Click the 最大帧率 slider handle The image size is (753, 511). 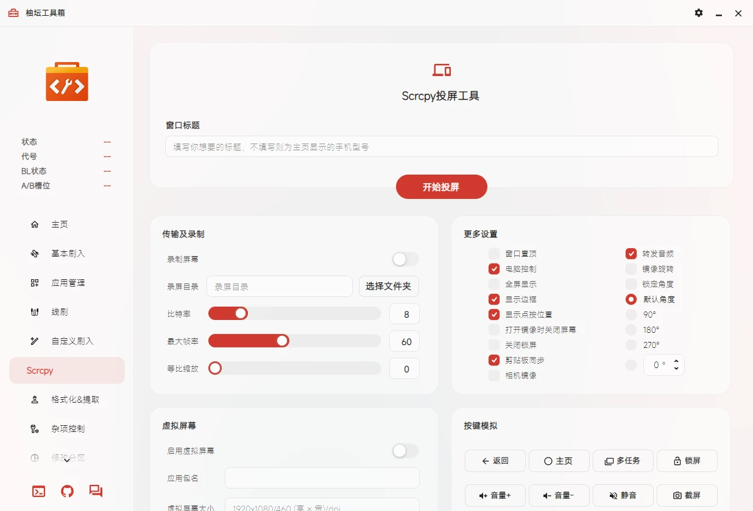tap(283, 341)
